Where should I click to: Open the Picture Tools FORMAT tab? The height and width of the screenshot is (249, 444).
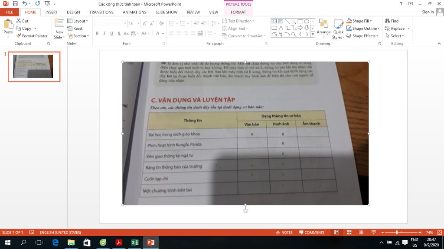click(x=238, y=12)
